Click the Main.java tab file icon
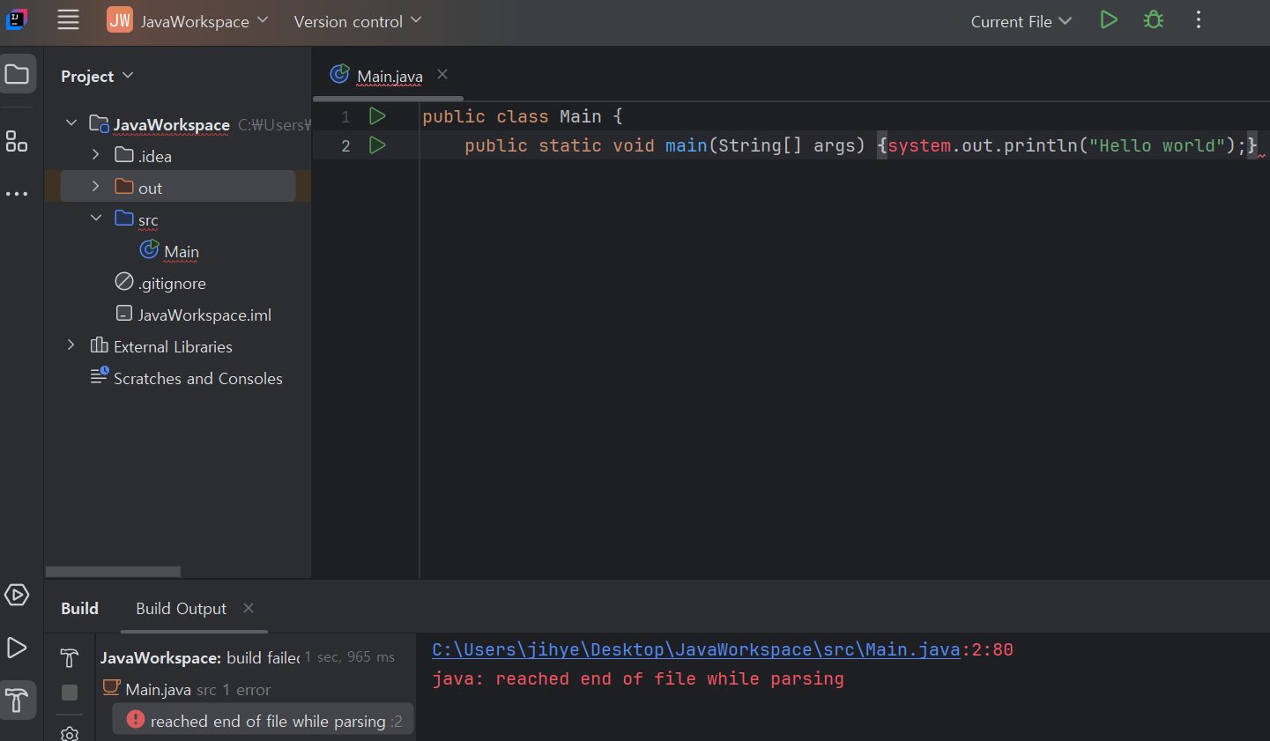 [339, 74]
